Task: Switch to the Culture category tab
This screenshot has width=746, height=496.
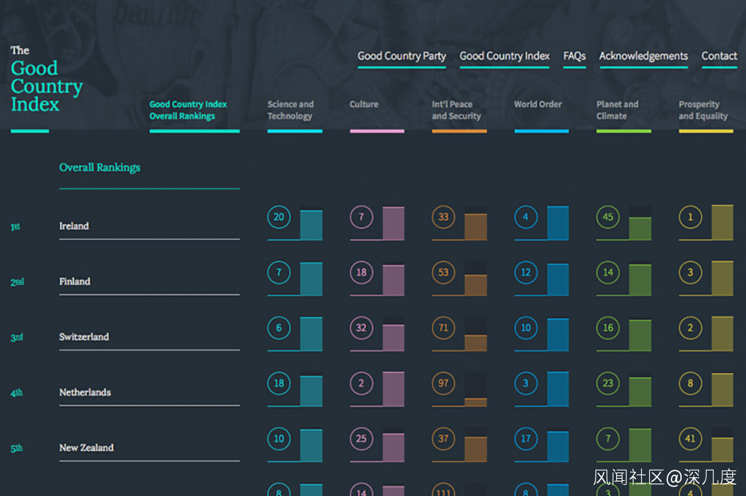Action: pos(364,104)
